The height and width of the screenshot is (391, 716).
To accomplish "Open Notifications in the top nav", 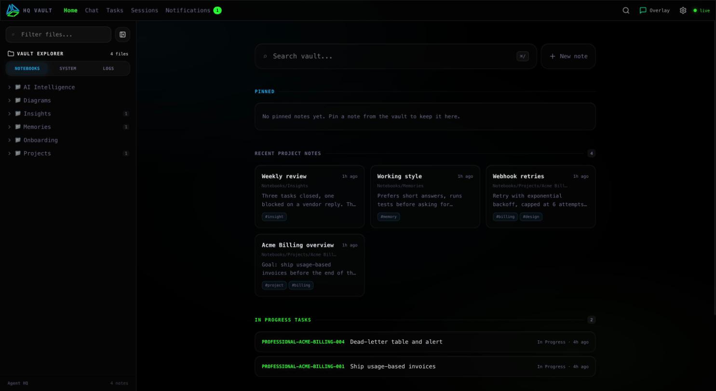I will [x=193, y=10].
